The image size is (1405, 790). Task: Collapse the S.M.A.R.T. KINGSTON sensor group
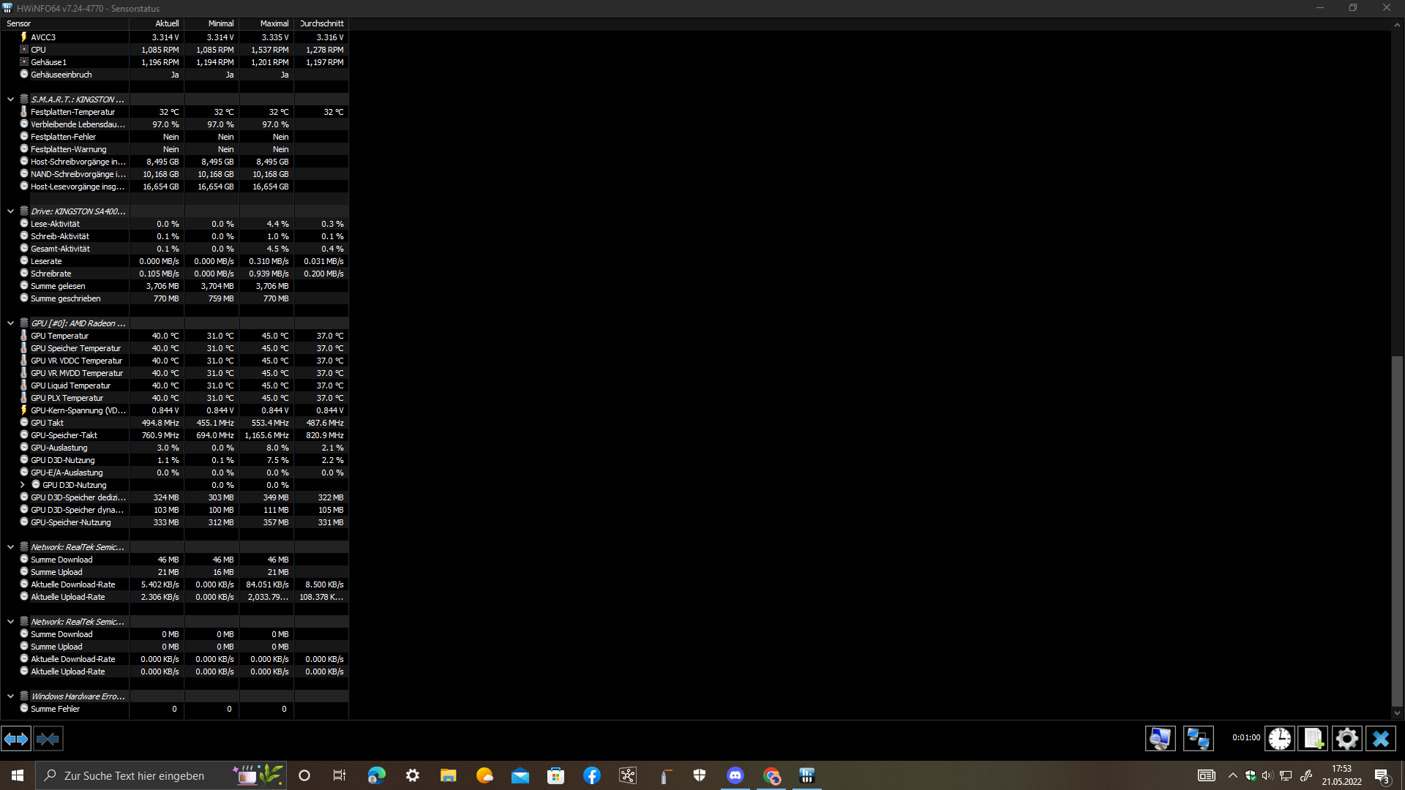(10, 99)
